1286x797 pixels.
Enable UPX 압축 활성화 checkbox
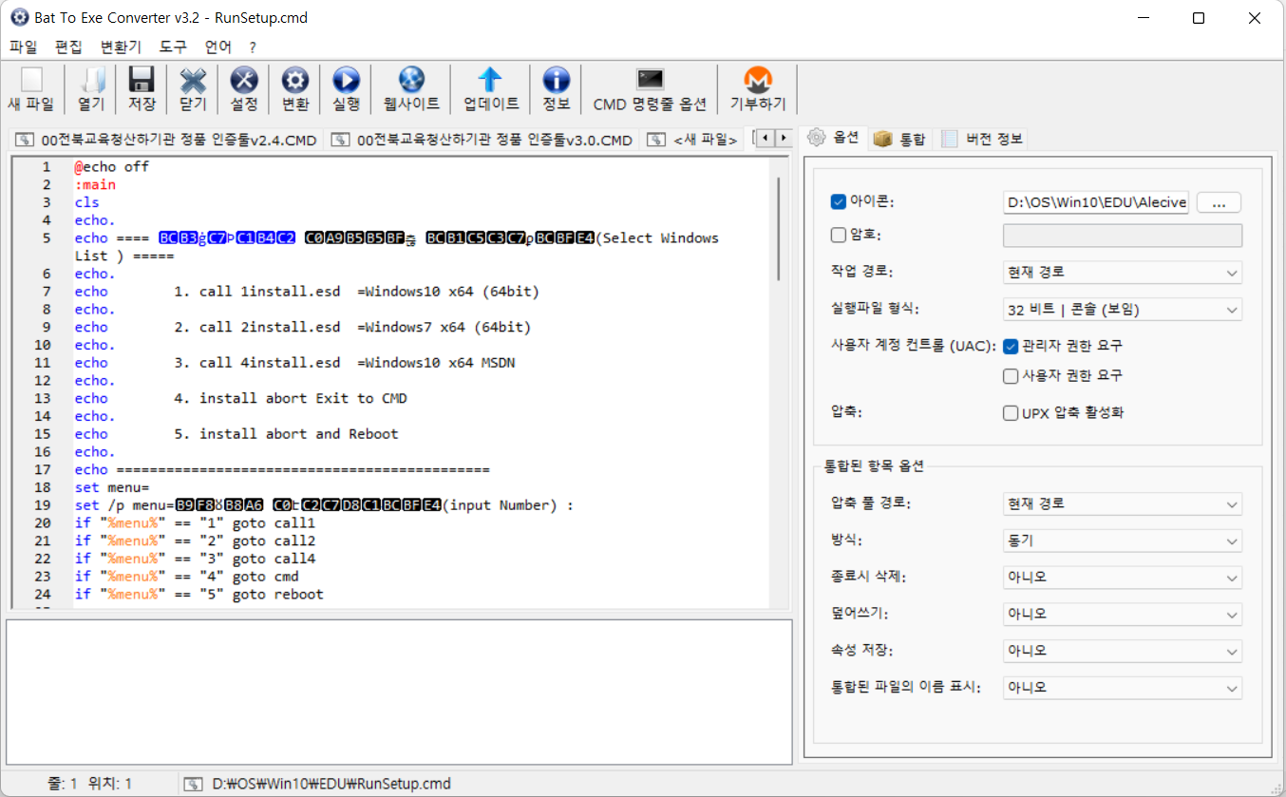1011,413
